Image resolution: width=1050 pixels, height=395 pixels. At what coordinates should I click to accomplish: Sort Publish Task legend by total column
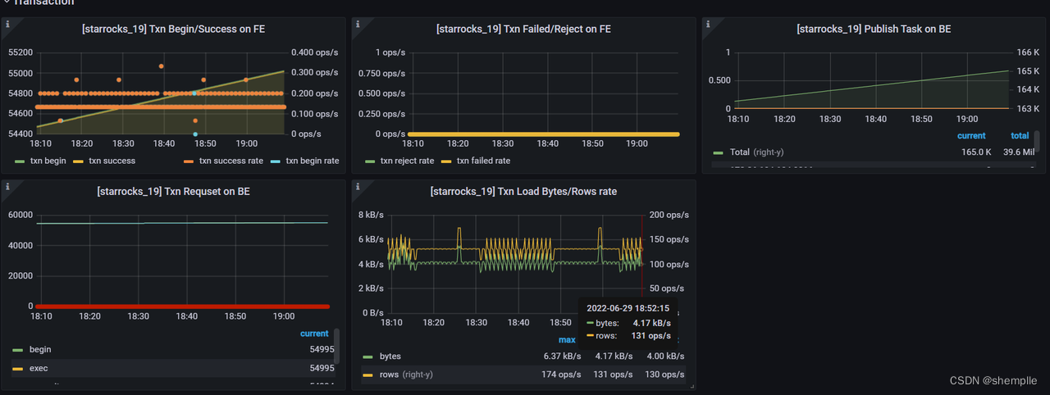(x=1020, y=136)
